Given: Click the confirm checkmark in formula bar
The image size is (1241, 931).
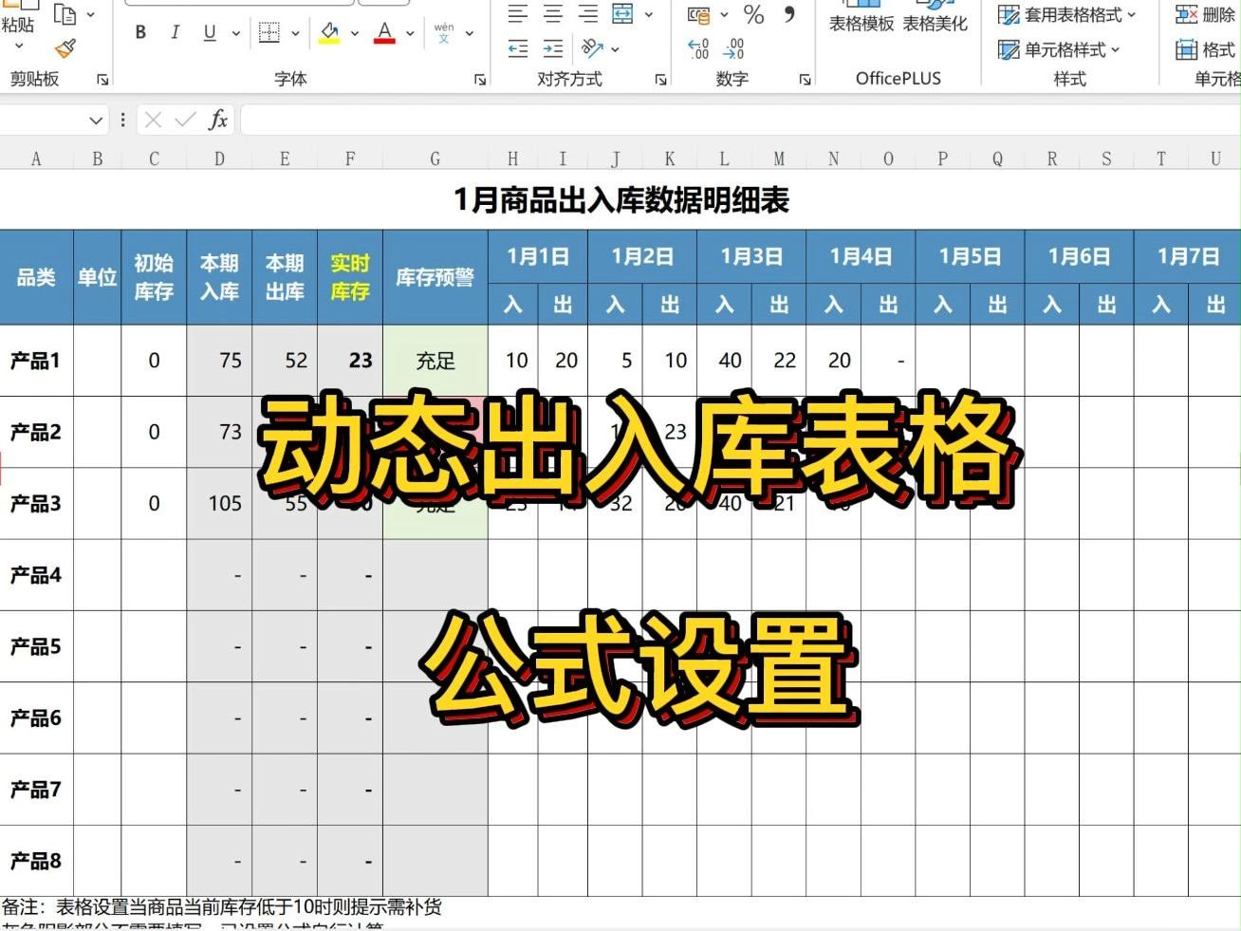Looking at the screenshot, I should [x=185, y=120].
